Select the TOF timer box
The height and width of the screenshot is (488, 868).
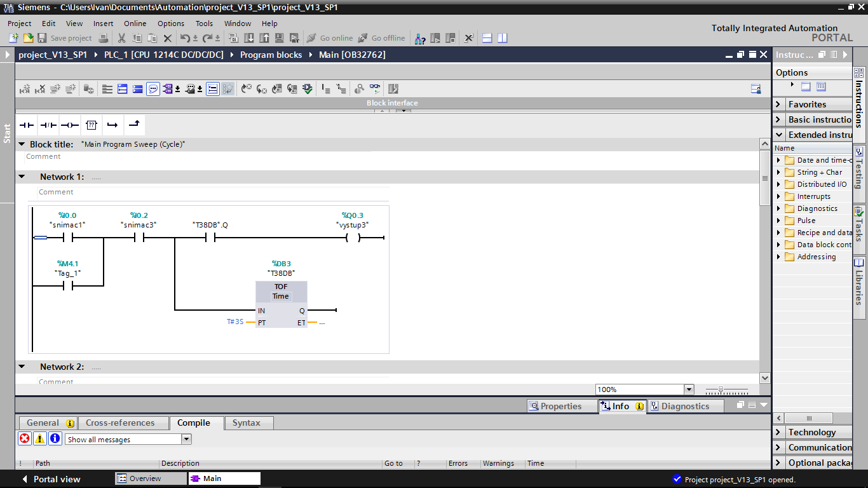tap(281, 305)
